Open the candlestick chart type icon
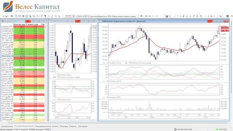The image size is (233, 131). 167,16
